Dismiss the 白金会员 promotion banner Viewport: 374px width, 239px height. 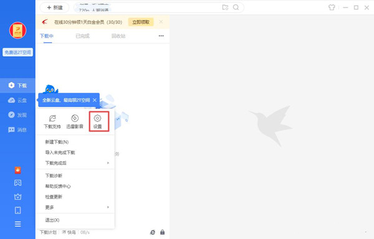click(x=161, y=22)
